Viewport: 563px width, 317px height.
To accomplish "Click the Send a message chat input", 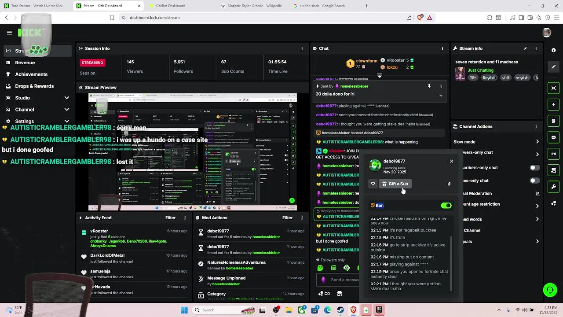I will (339, 280).
